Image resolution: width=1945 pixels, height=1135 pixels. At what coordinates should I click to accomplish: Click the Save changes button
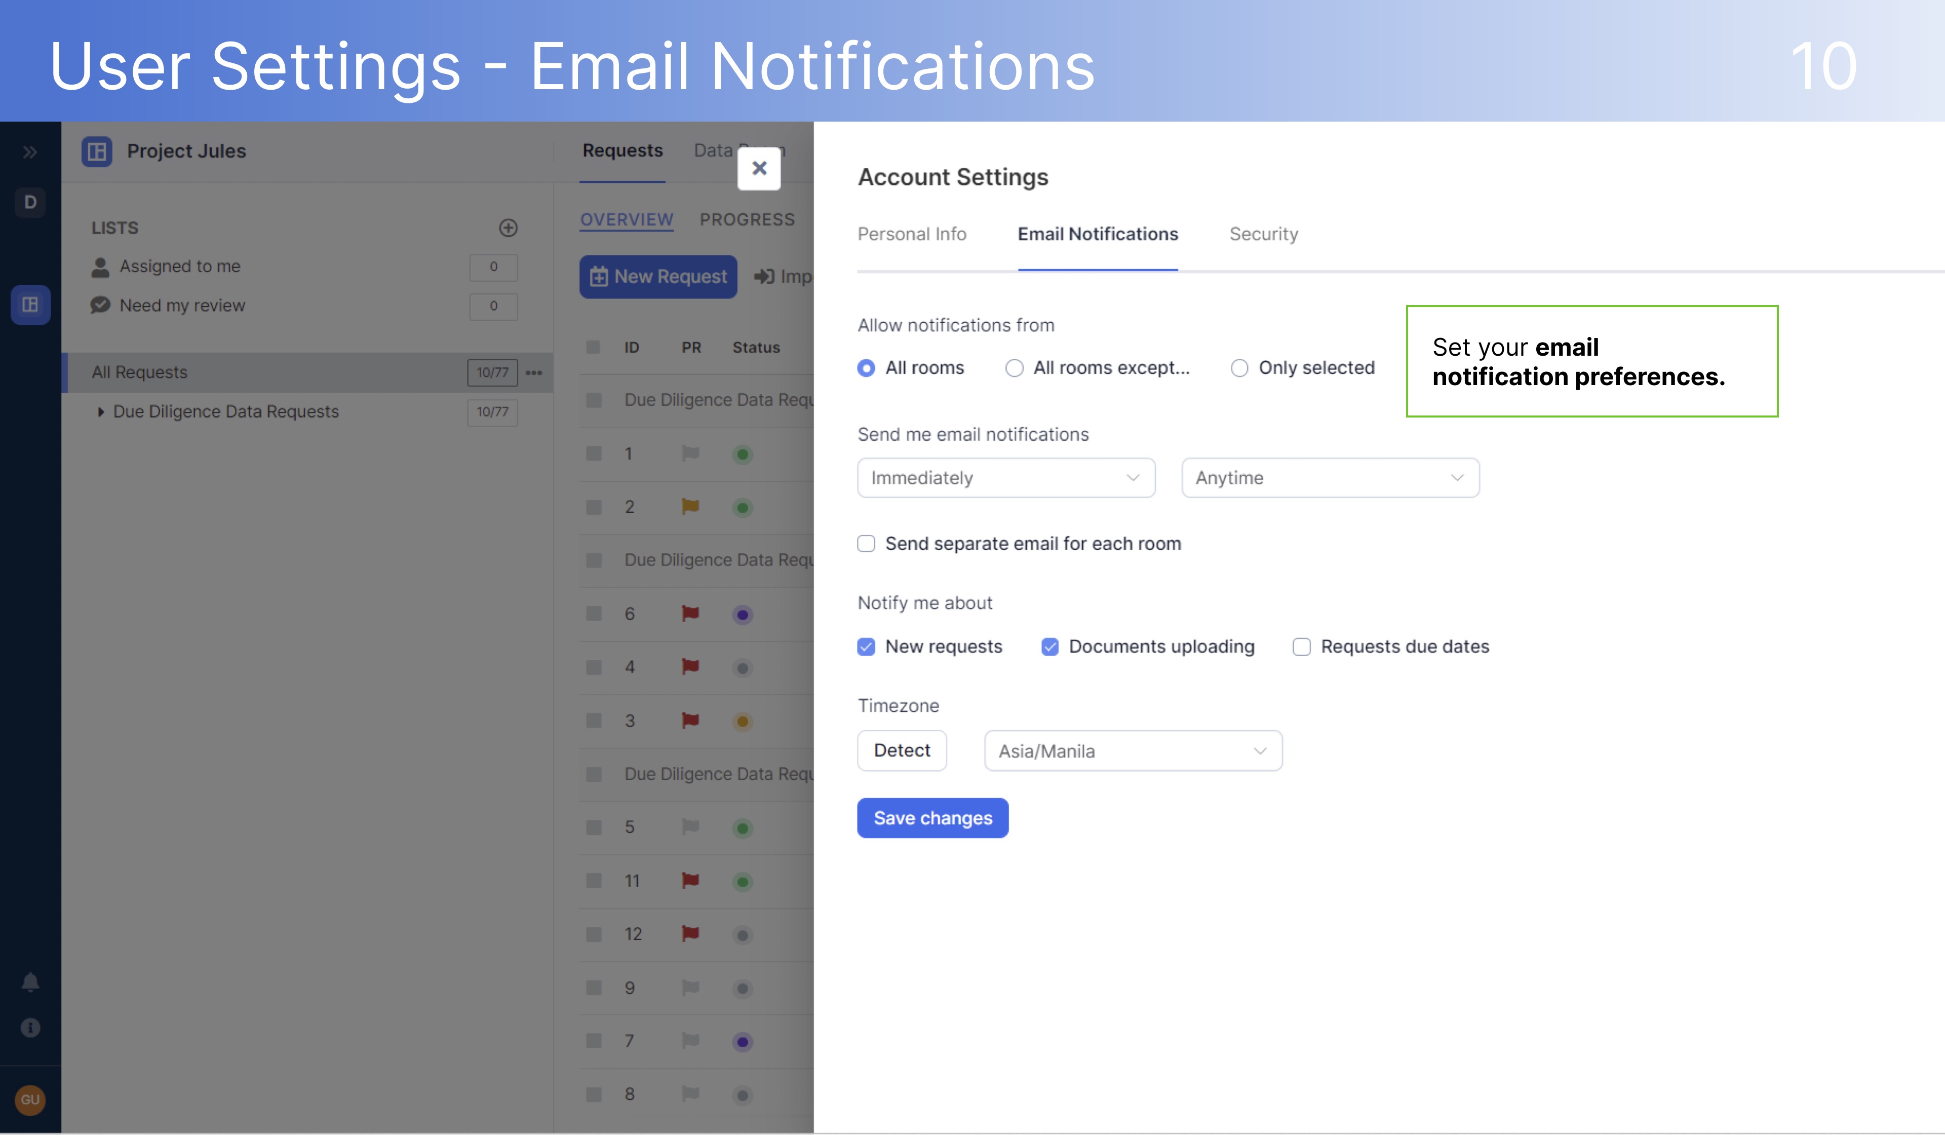[932, 818]
